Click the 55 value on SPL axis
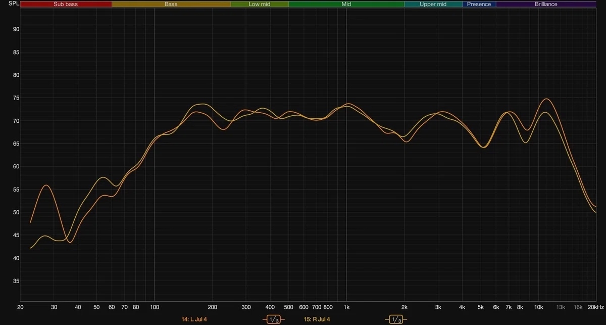The width and height of the screenshot is (606, 325). [x=16, y=190]
